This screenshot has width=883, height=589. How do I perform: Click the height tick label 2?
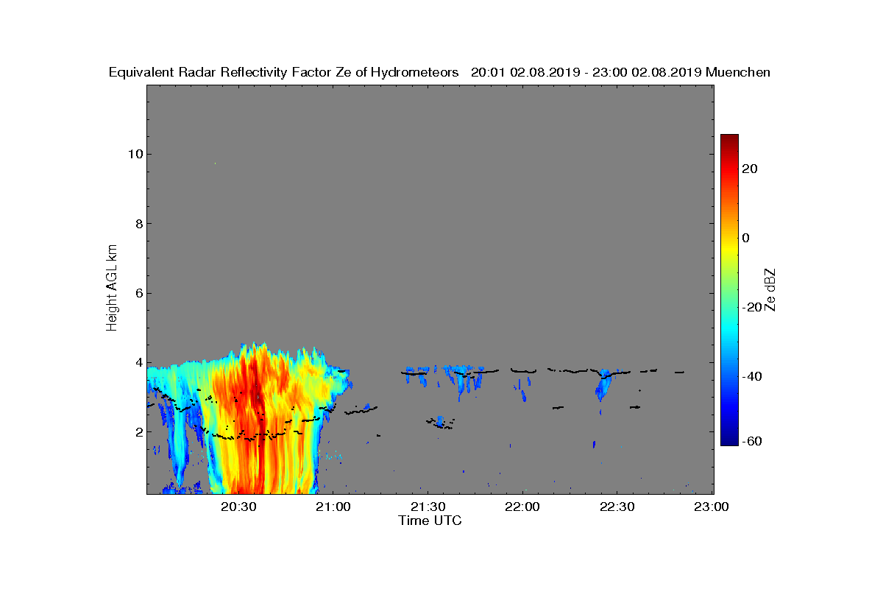(138, 431)
